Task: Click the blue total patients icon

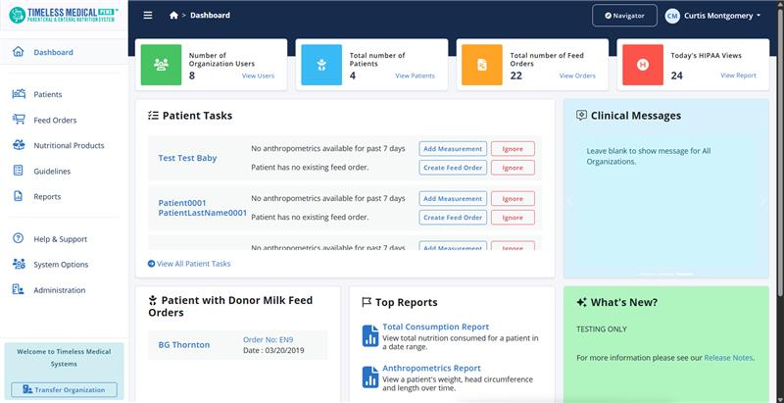Action: [321, 65]
